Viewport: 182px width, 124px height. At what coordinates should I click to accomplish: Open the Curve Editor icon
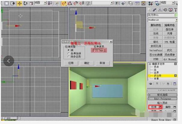137,4
